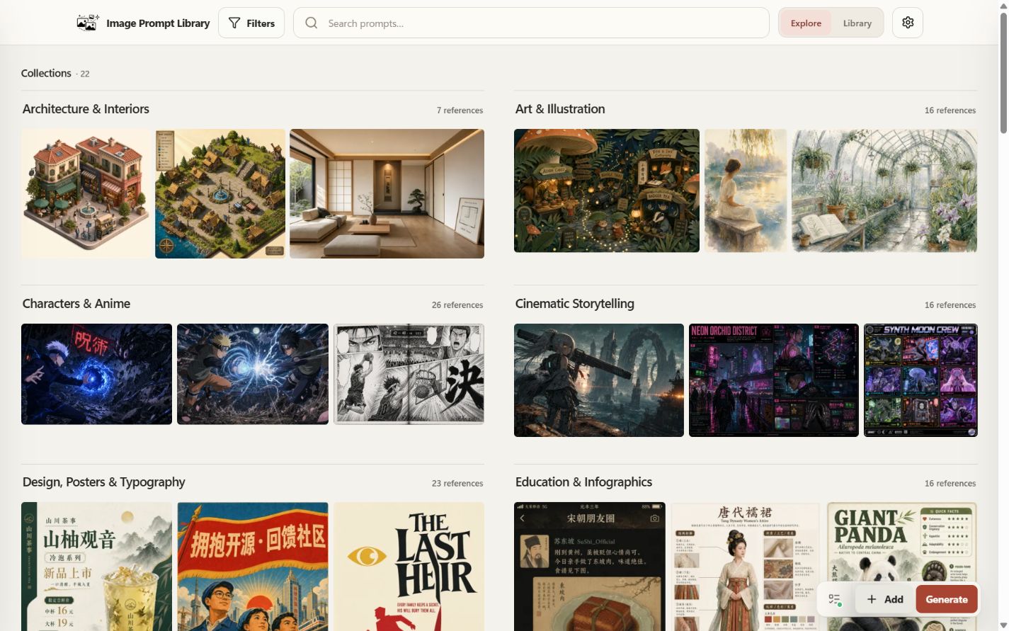Click the red Generate button
This screenshot has width=1009, height=631.
(x=947, y=599)
